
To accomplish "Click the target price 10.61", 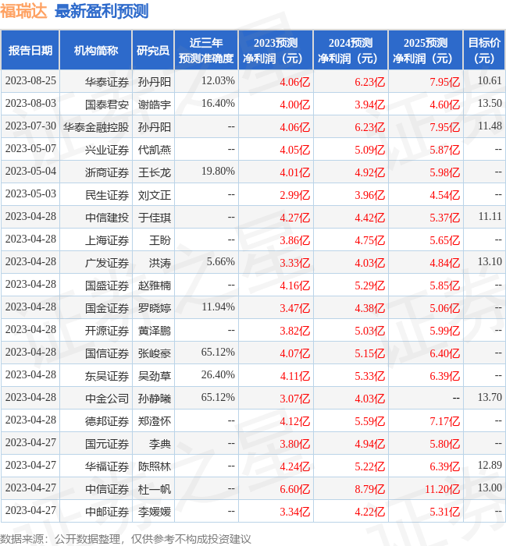I will pyautogui.click(x=490, y=81).
